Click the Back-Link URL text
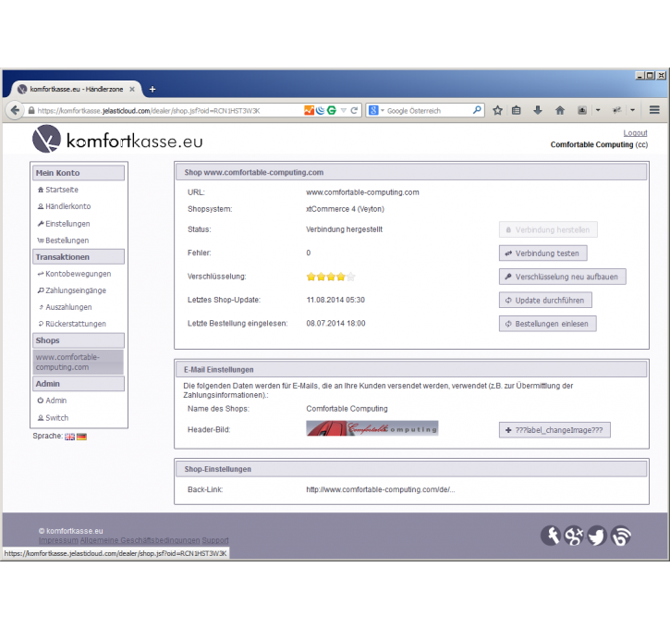 point(381,489)
